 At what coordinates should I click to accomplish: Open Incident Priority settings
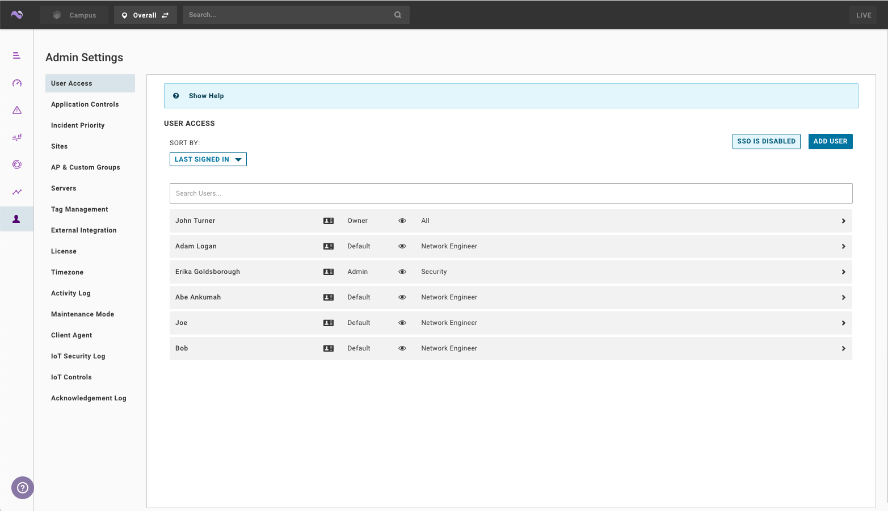78,125
